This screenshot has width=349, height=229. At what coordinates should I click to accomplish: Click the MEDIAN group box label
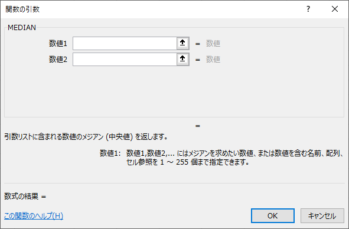pyautogui.click(x=22, y=27)
